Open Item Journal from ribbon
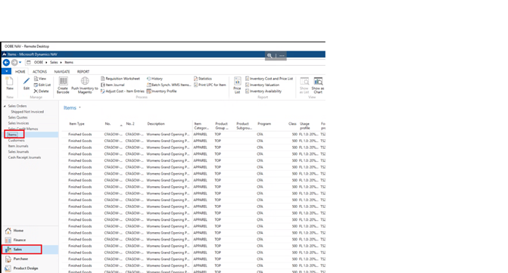508x273 pixels. pos(112,85)
